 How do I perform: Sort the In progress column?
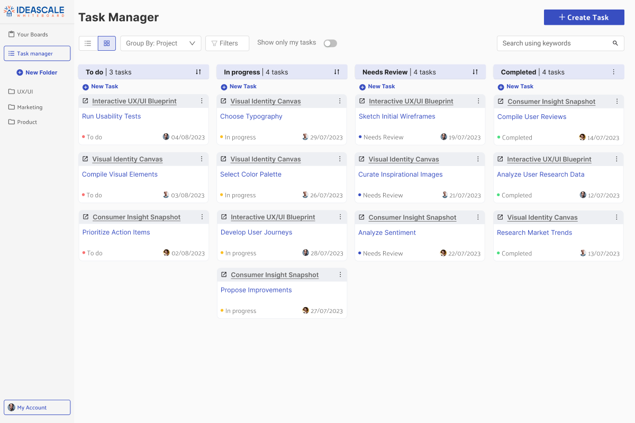pos(337,72)
